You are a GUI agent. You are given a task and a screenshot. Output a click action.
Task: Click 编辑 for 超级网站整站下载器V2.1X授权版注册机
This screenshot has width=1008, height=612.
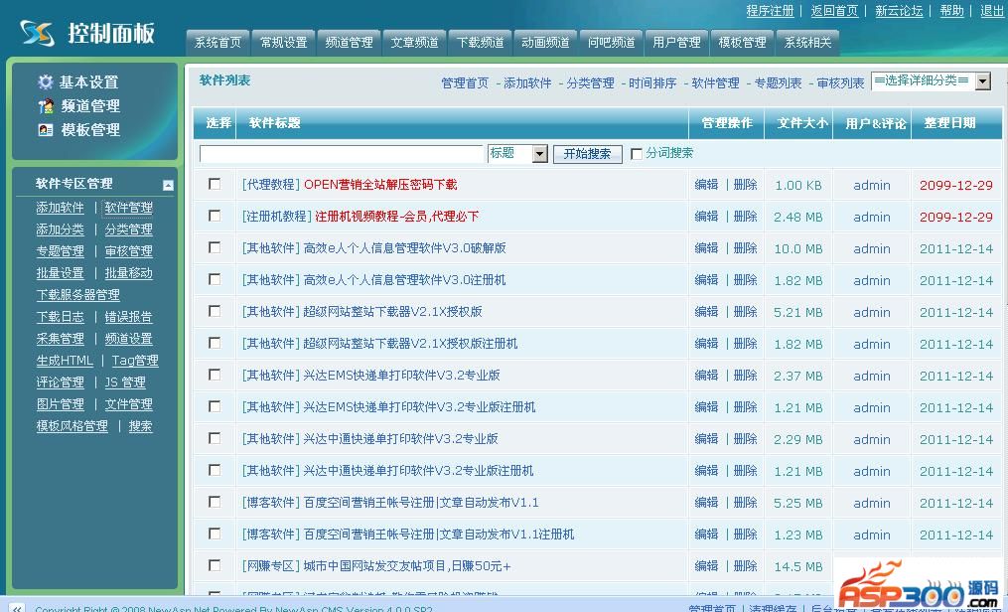pyautogui.click(x=706, y=344)
